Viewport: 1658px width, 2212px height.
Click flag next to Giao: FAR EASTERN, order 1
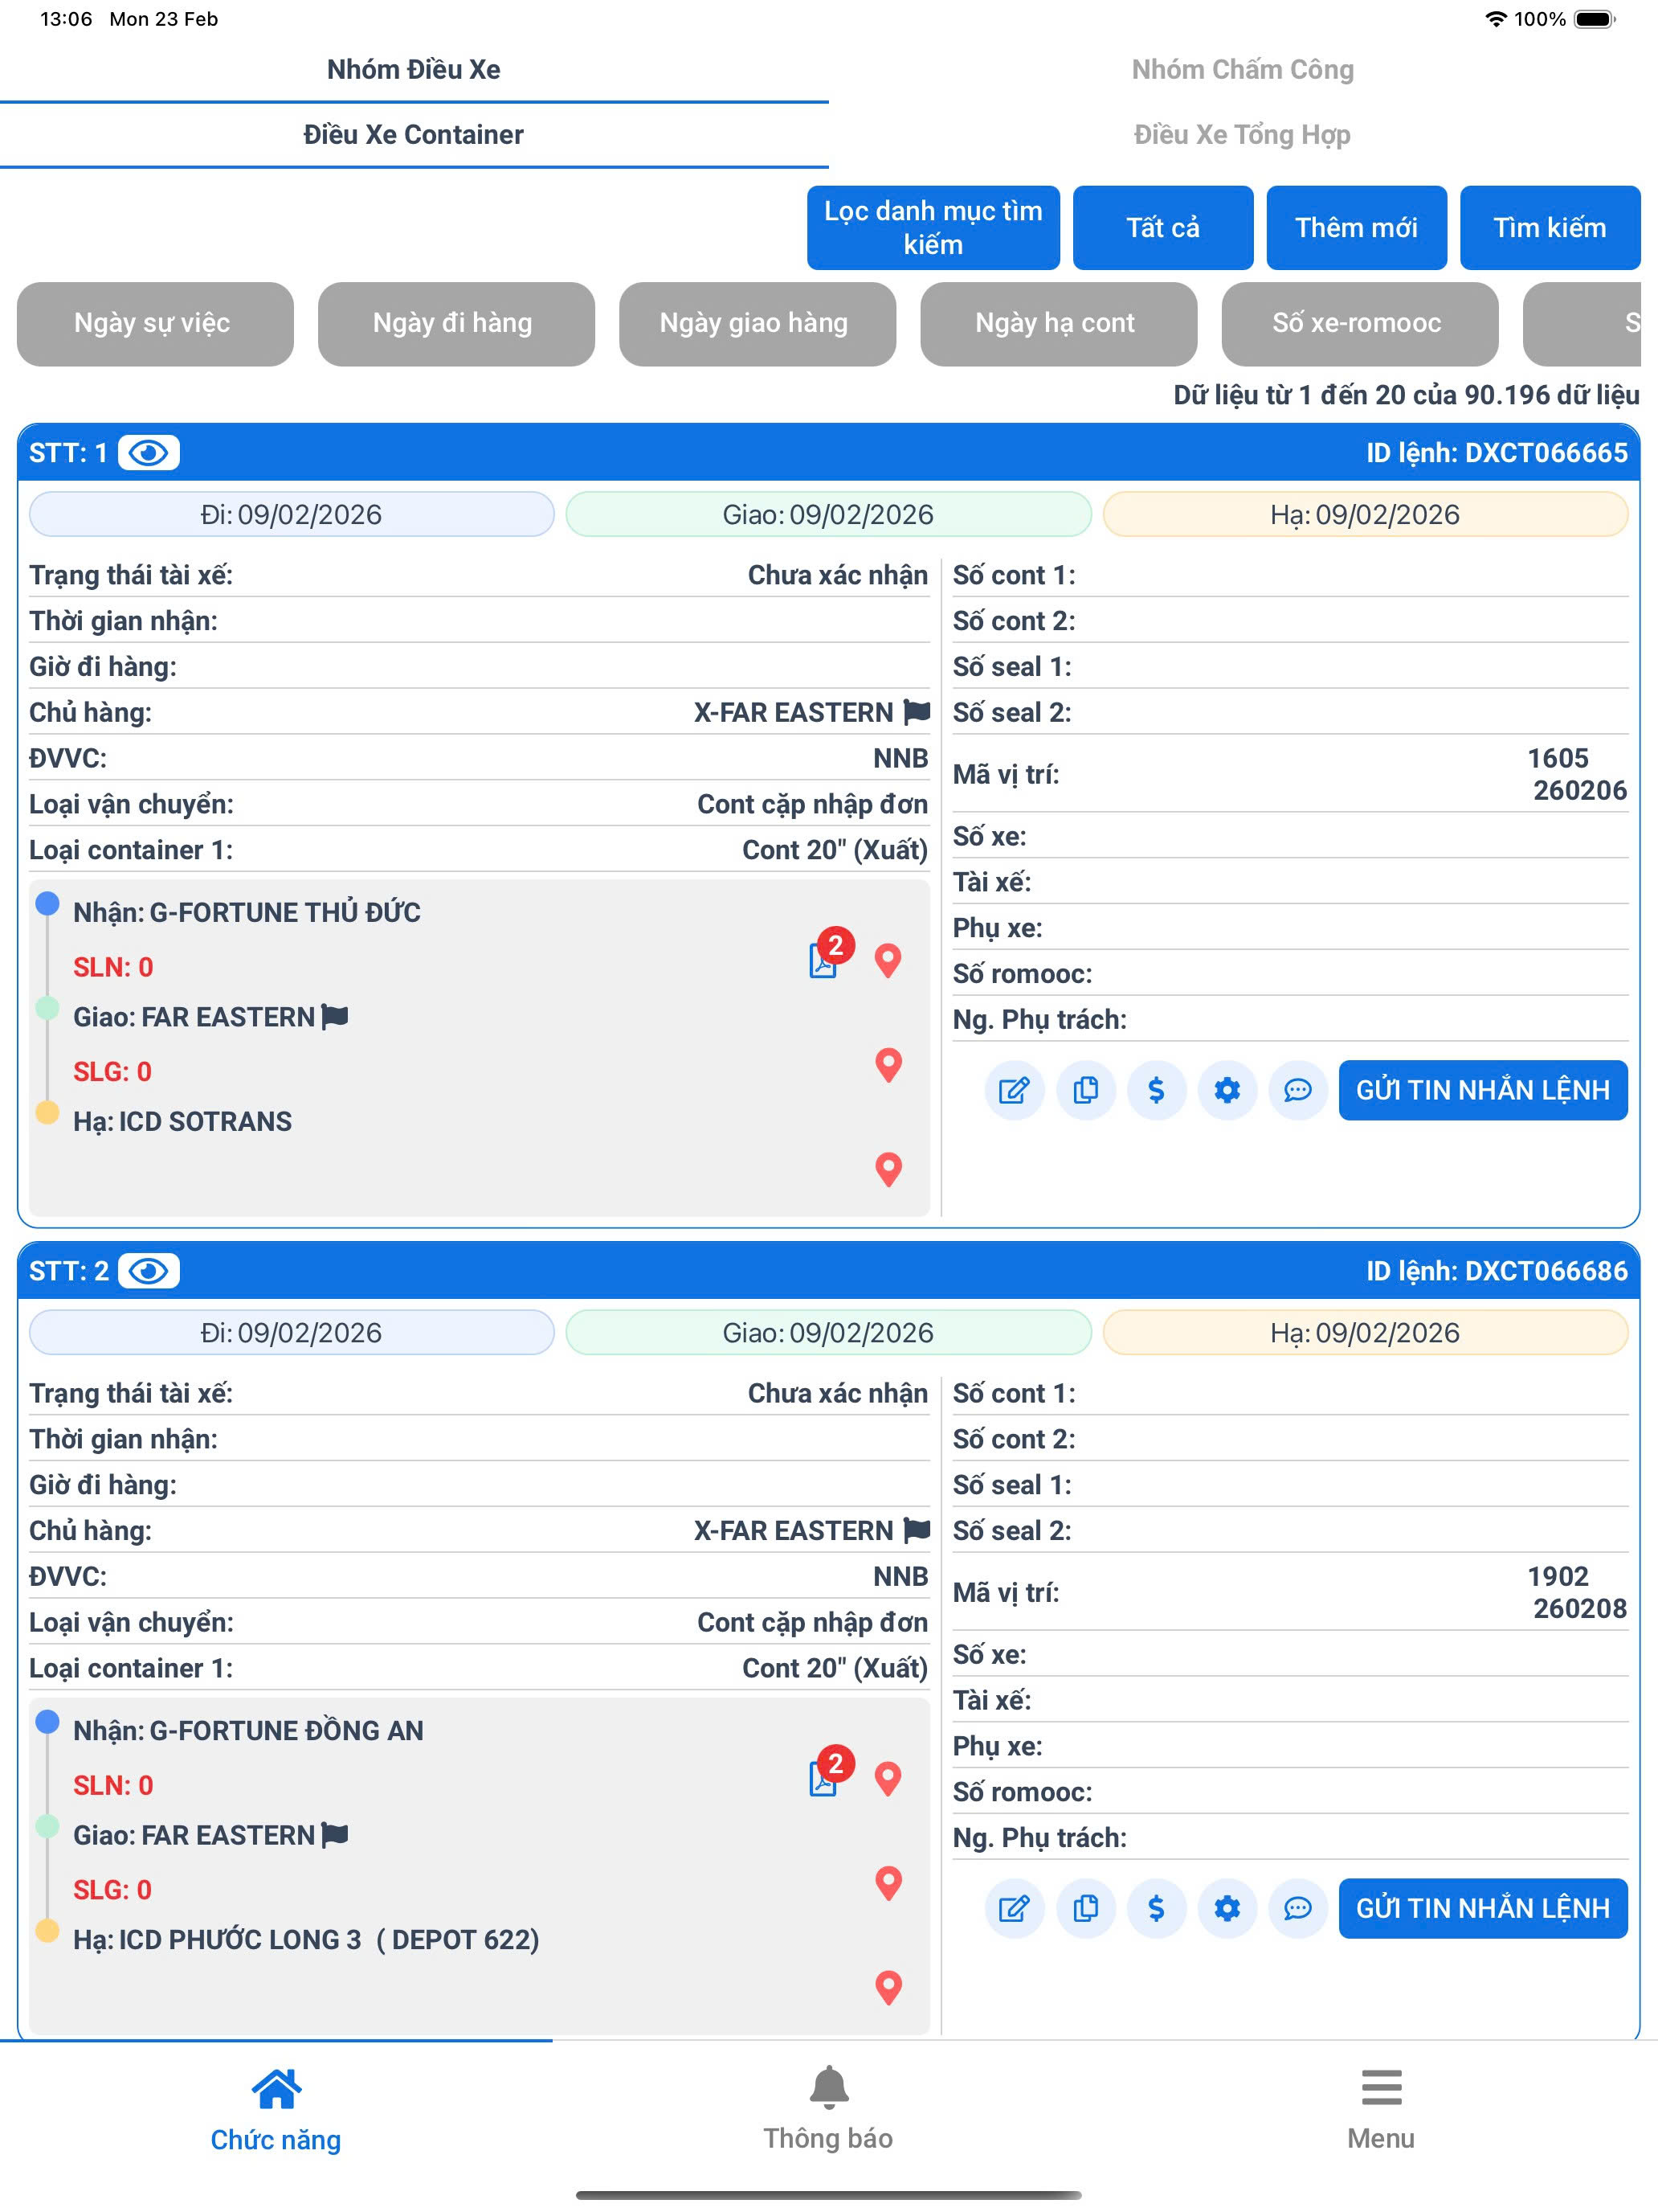pos(335,1017)
